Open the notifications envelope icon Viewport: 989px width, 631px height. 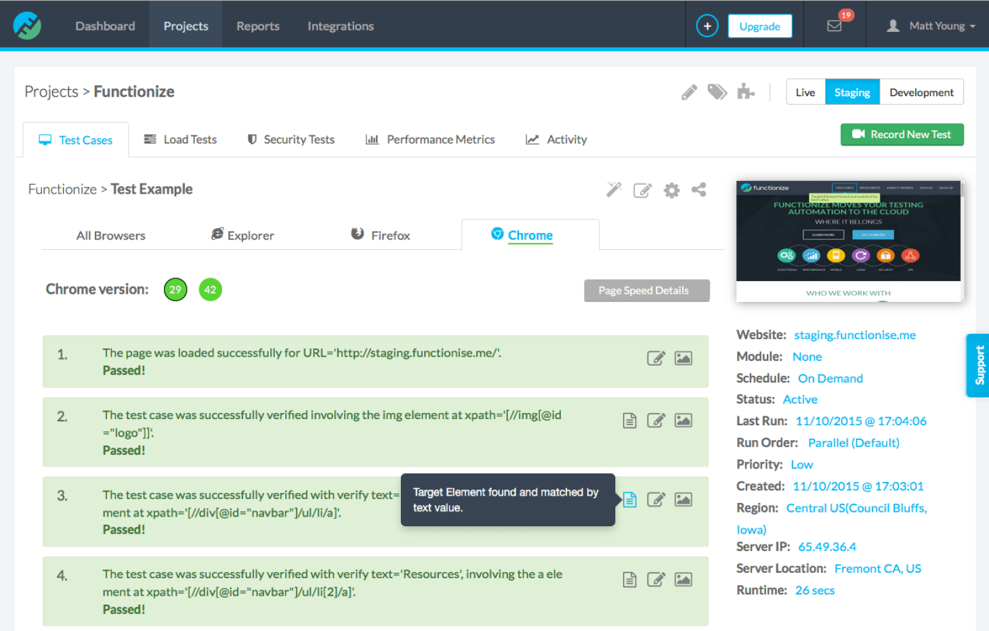[835, 26]
